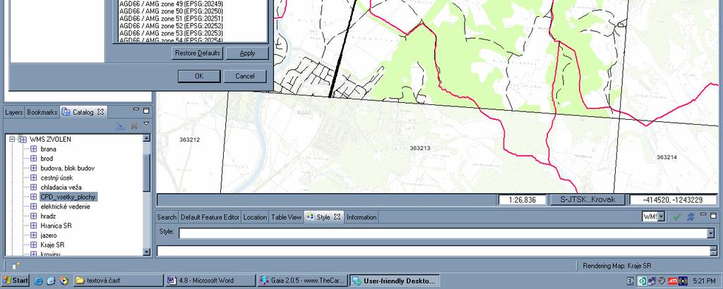The height and width of the screenshot is (289, 723).
Task: Open textová časť folder in taskbar
Action: click(119, 281)
